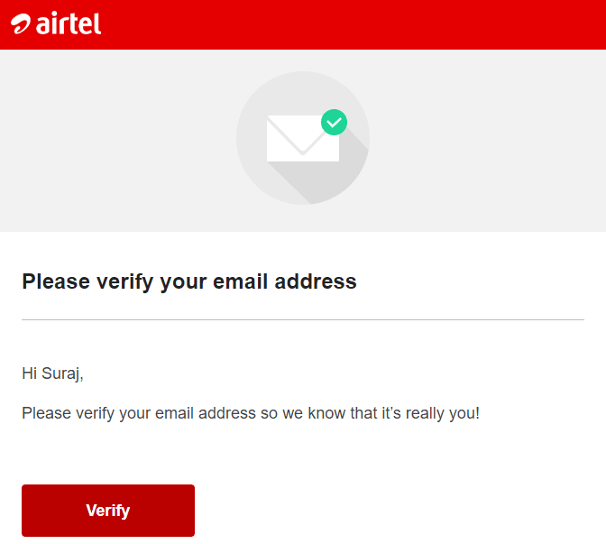Screen dimensions: 606x544
Task: Click the white Verify label text
Action: 108,511
